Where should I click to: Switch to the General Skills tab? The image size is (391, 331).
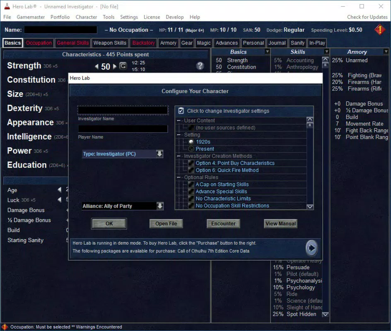coord(73,43)
